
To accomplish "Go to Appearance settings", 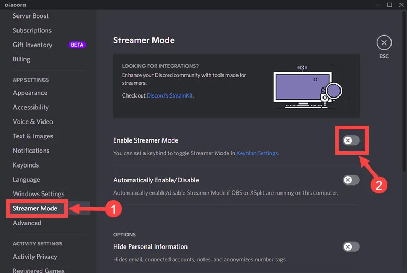I will point(30,93).
